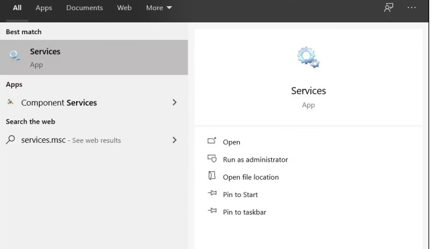Click the Run as administrator label
Viewport: 432px width, 249px height.
[255, 159]
